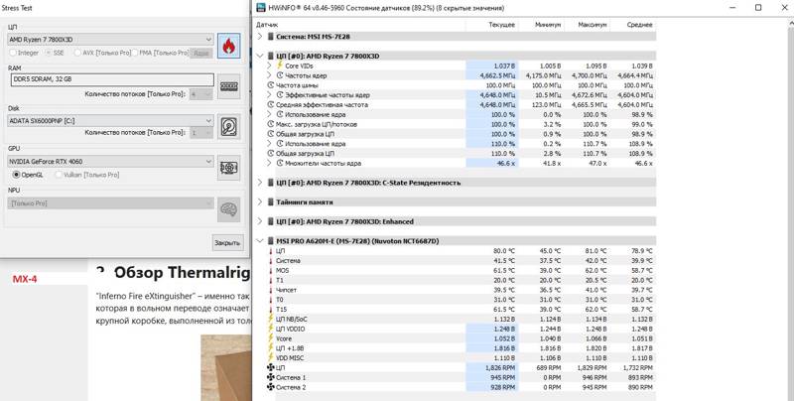Expand the Core VIDs row
This screenshot has height=401, width=794.
point(269,66)
